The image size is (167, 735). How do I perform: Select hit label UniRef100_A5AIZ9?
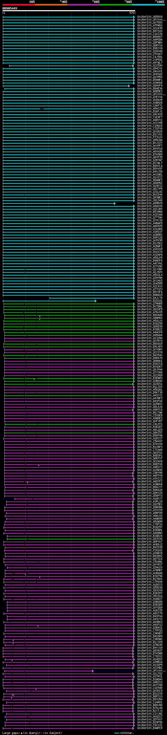point(150,109)
